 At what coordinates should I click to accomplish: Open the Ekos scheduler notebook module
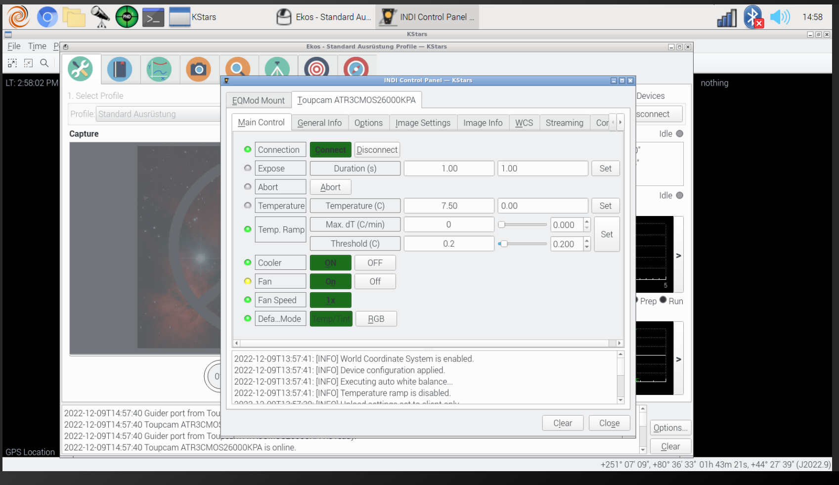[x=120, y=69]
